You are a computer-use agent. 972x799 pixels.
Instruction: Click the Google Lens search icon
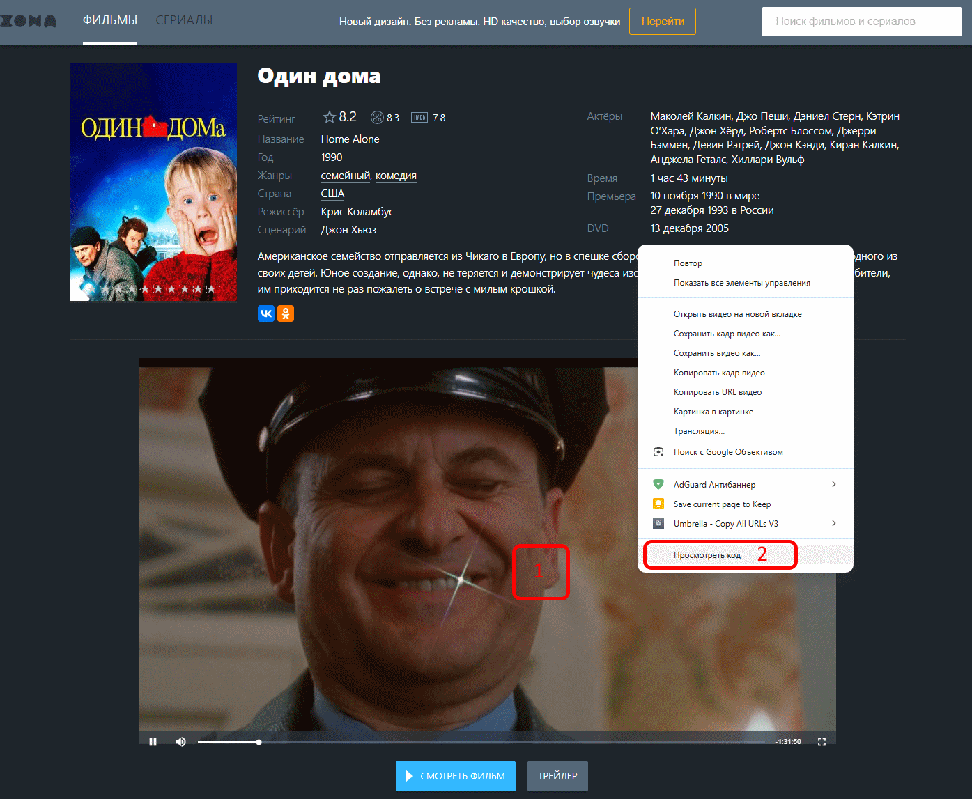point(658,452)
